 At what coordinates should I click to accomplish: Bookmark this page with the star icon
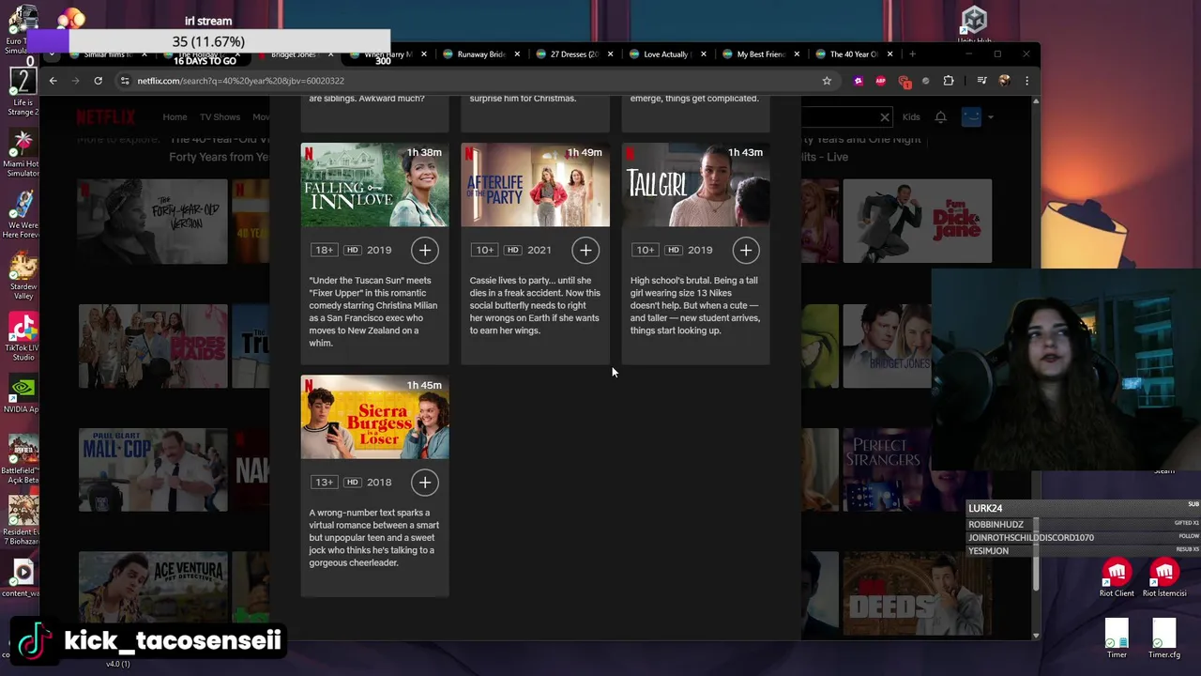click(x=827, y=81)
